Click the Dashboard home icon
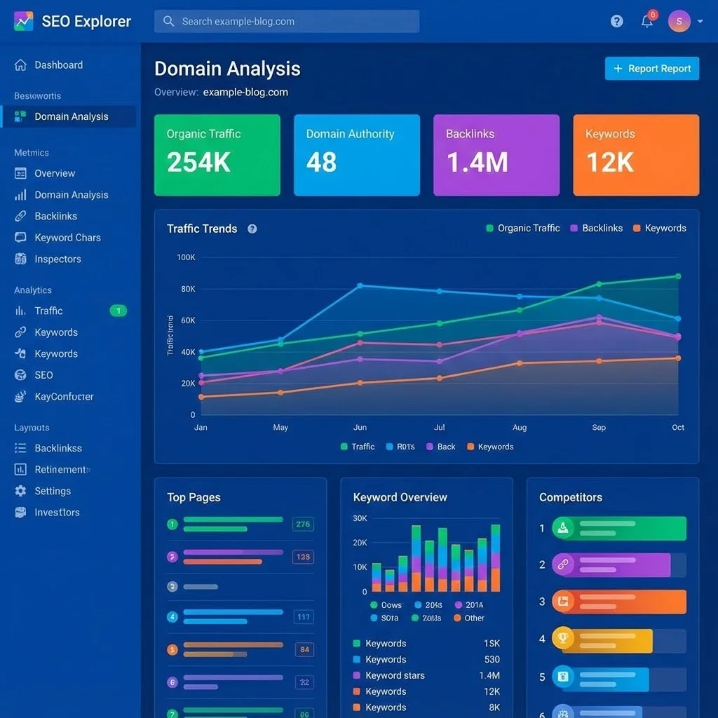This screenshot has width=718, height=718. (x=20, y=65)
